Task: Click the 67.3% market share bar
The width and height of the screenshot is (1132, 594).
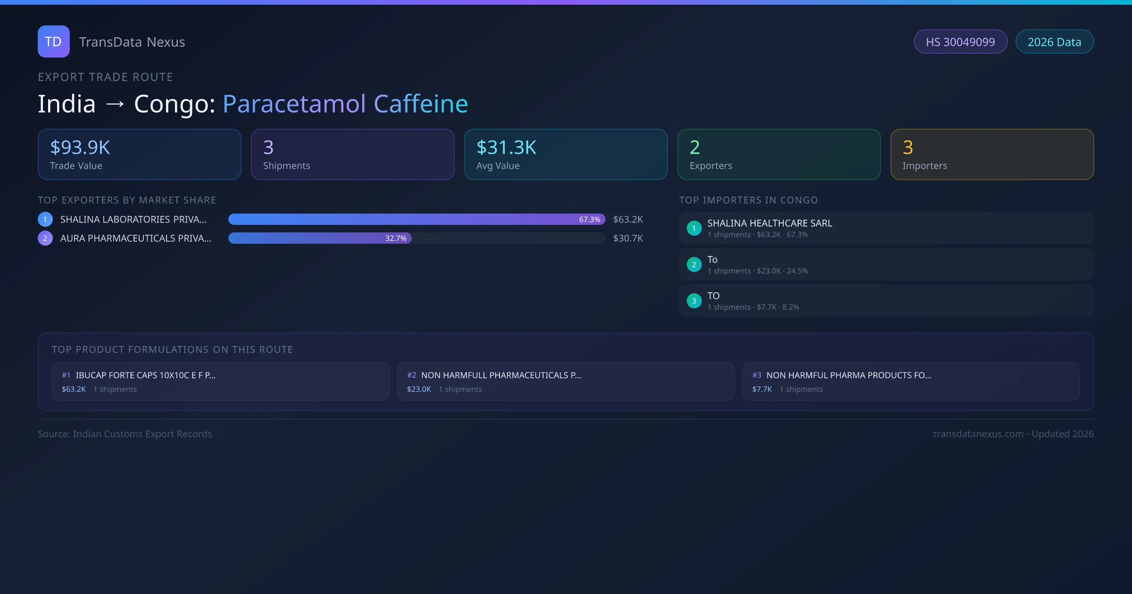Action: coord(416,219)
